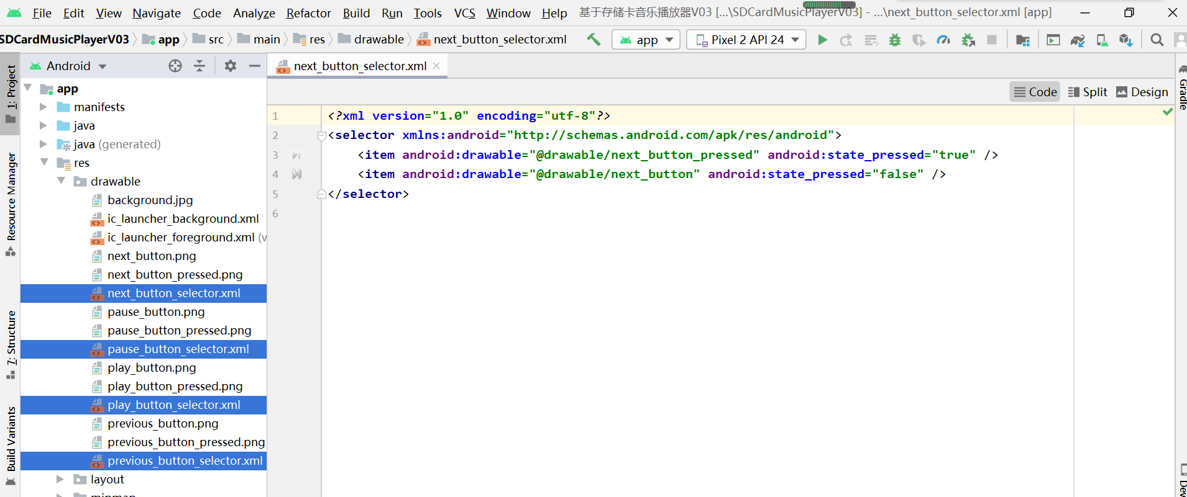Click the Apply Code Changes icon
The width and height of the screenshot is (1187, 497).
point(871,40)
